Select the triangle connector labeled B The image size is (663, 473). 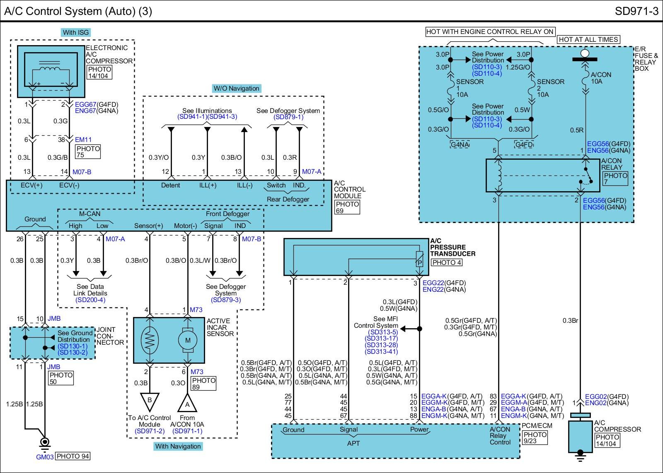pyautogui.click(x=150, y=401)
